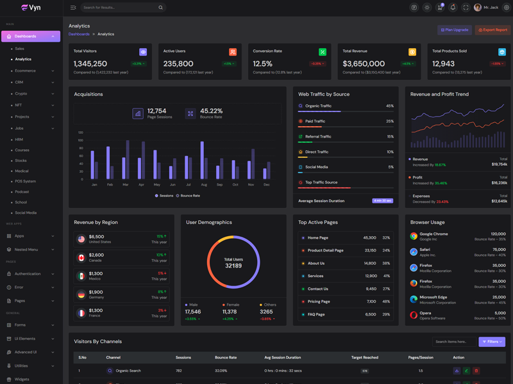Open the language selector icon in header
Image resolution: width=513 pixels, height=384 pixels.
tap(414, 8)
